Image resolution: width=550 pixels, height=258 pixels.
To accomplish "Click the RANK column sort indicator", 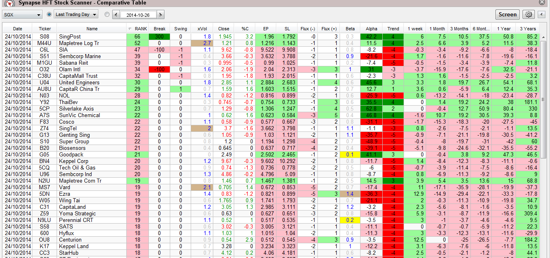I will tap(130, 29).
